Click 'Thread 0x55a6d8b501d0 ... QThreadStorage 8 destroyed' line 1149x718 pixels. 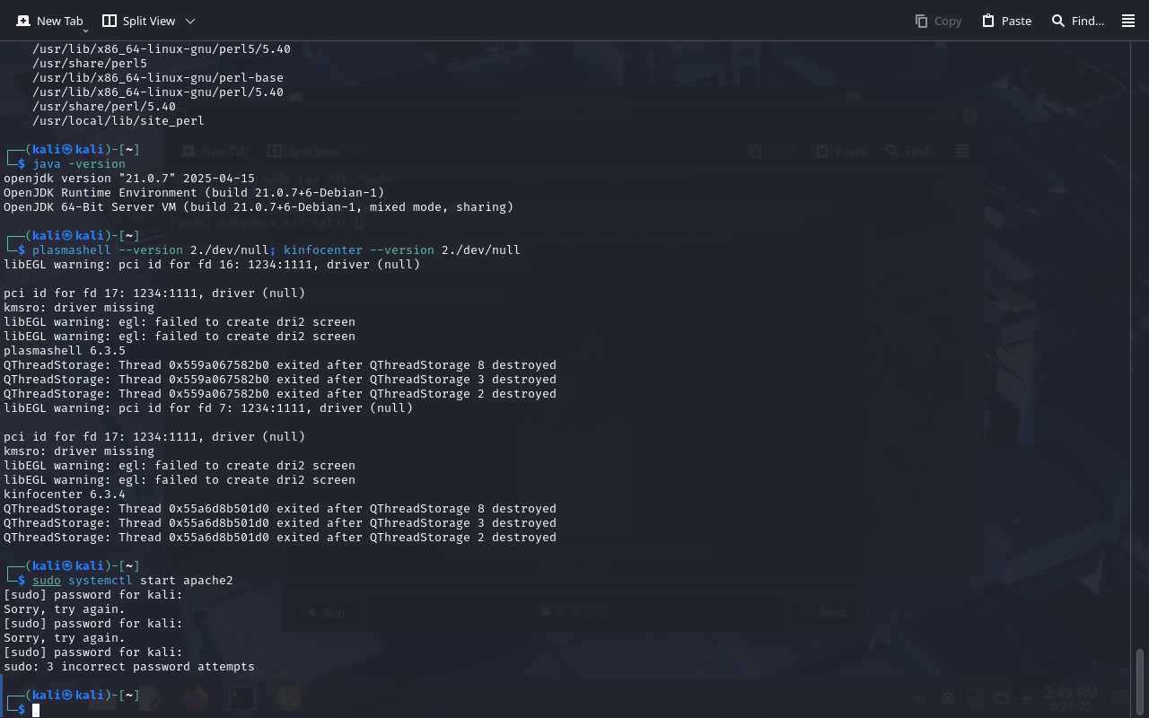pos(280,509)
